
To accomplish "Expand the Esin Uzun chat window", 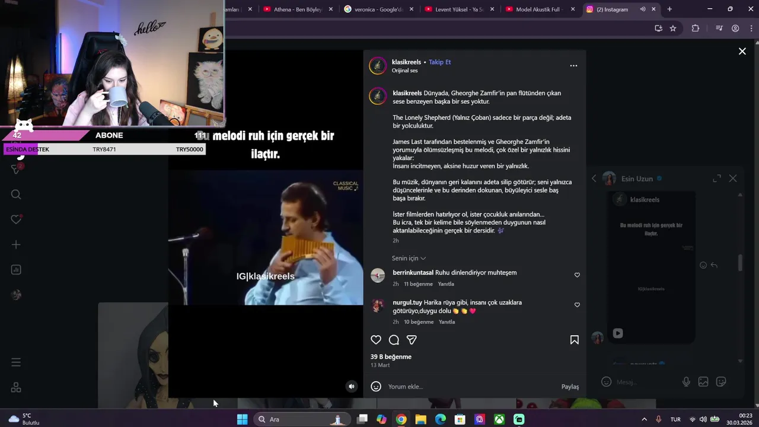I will [x=717, y=179].
